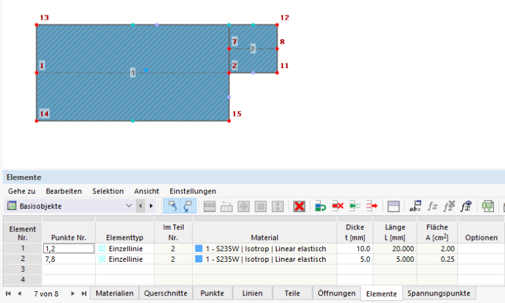This screenshot has height=303, width=505.
Task: Click the Material column header
Action: 264,233
